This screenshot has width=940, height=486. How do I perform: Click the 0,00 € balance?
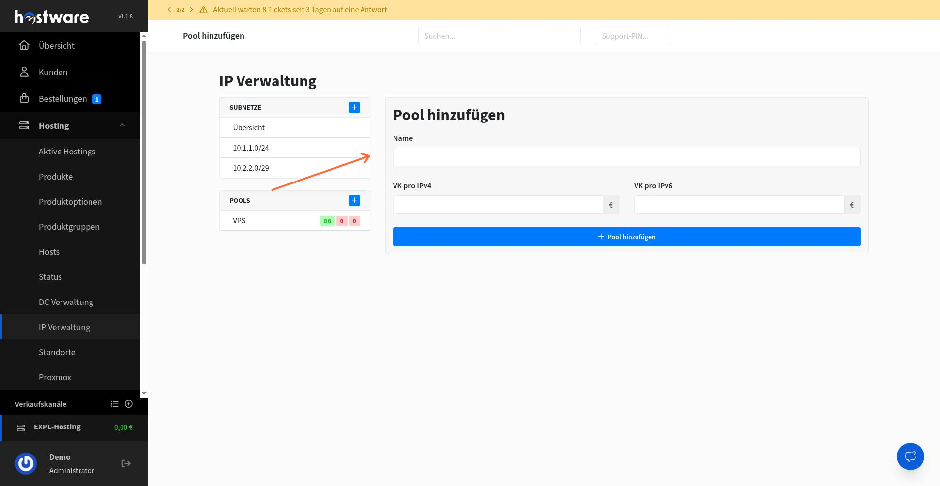click(123, 427)
